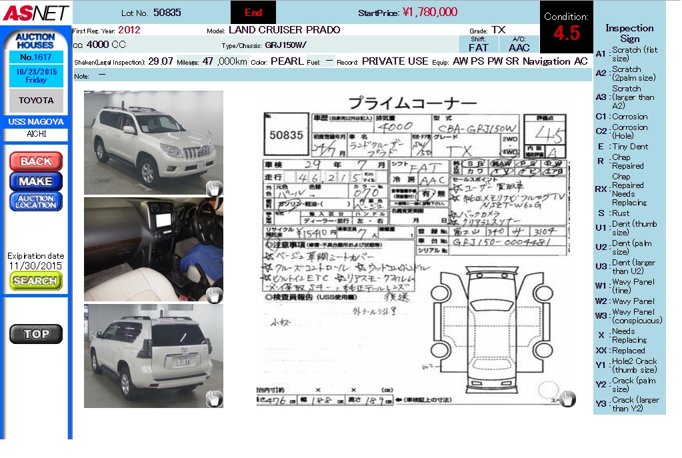Select the AUCTION HOUSES header
This screenshot has height=458, width=682.
click(x=36, y=41)
